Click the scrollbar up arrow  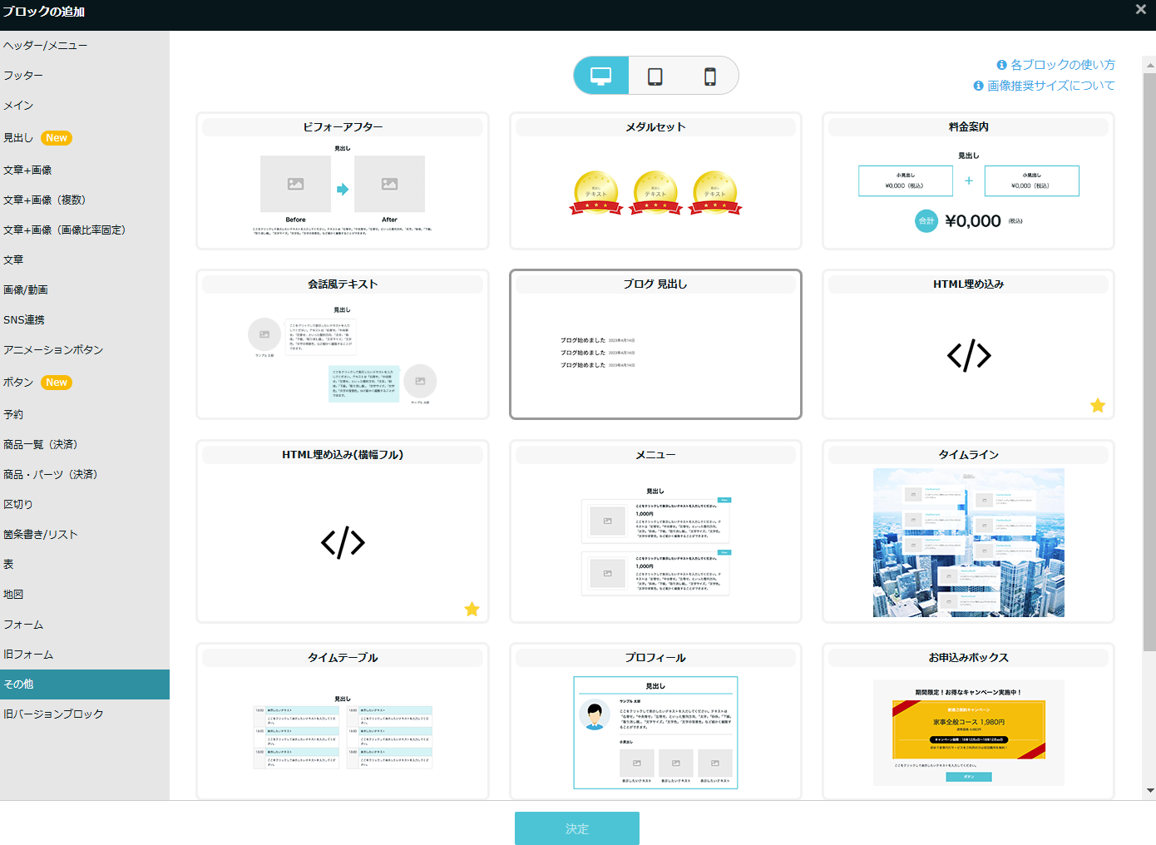(x=1150, y=65)
